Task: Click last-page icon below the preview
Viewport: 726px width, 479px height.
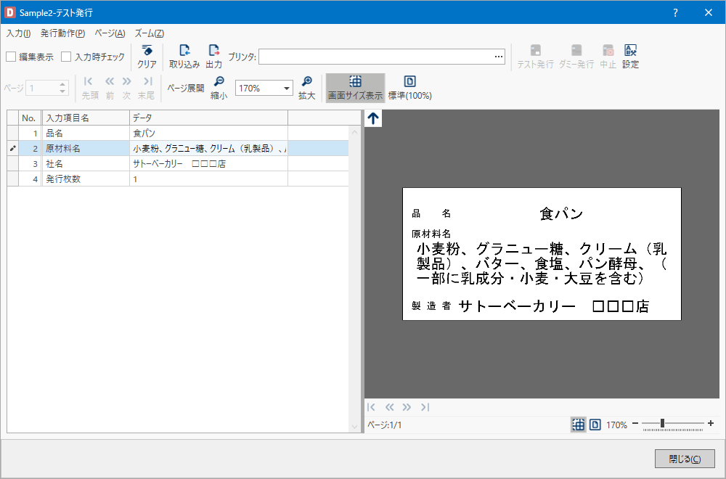Action: coord(425,407)
